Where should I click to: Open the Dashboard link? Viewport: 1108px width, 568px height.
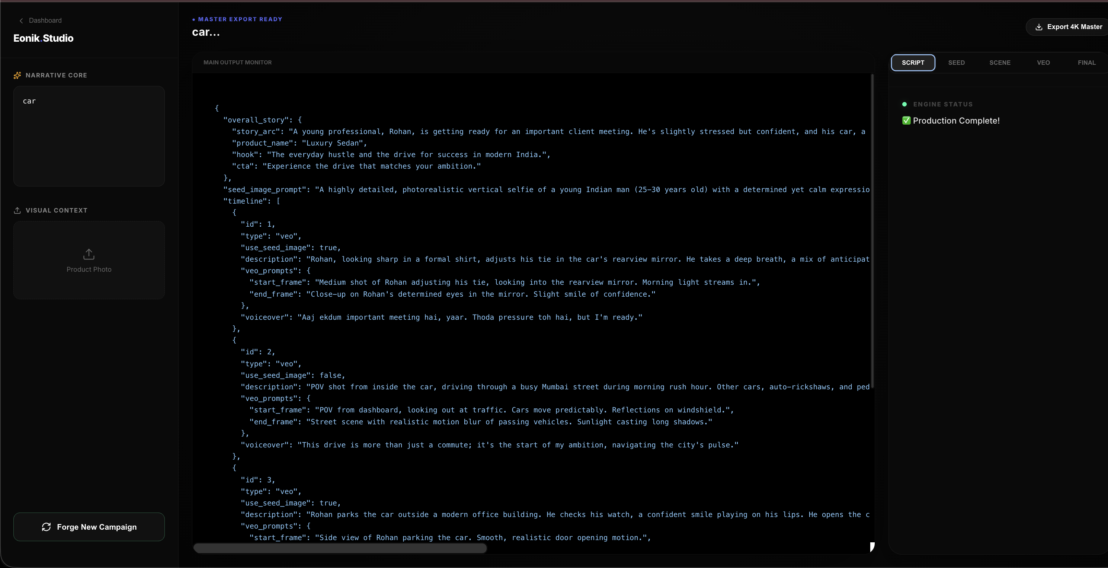[x=45, y=20]
